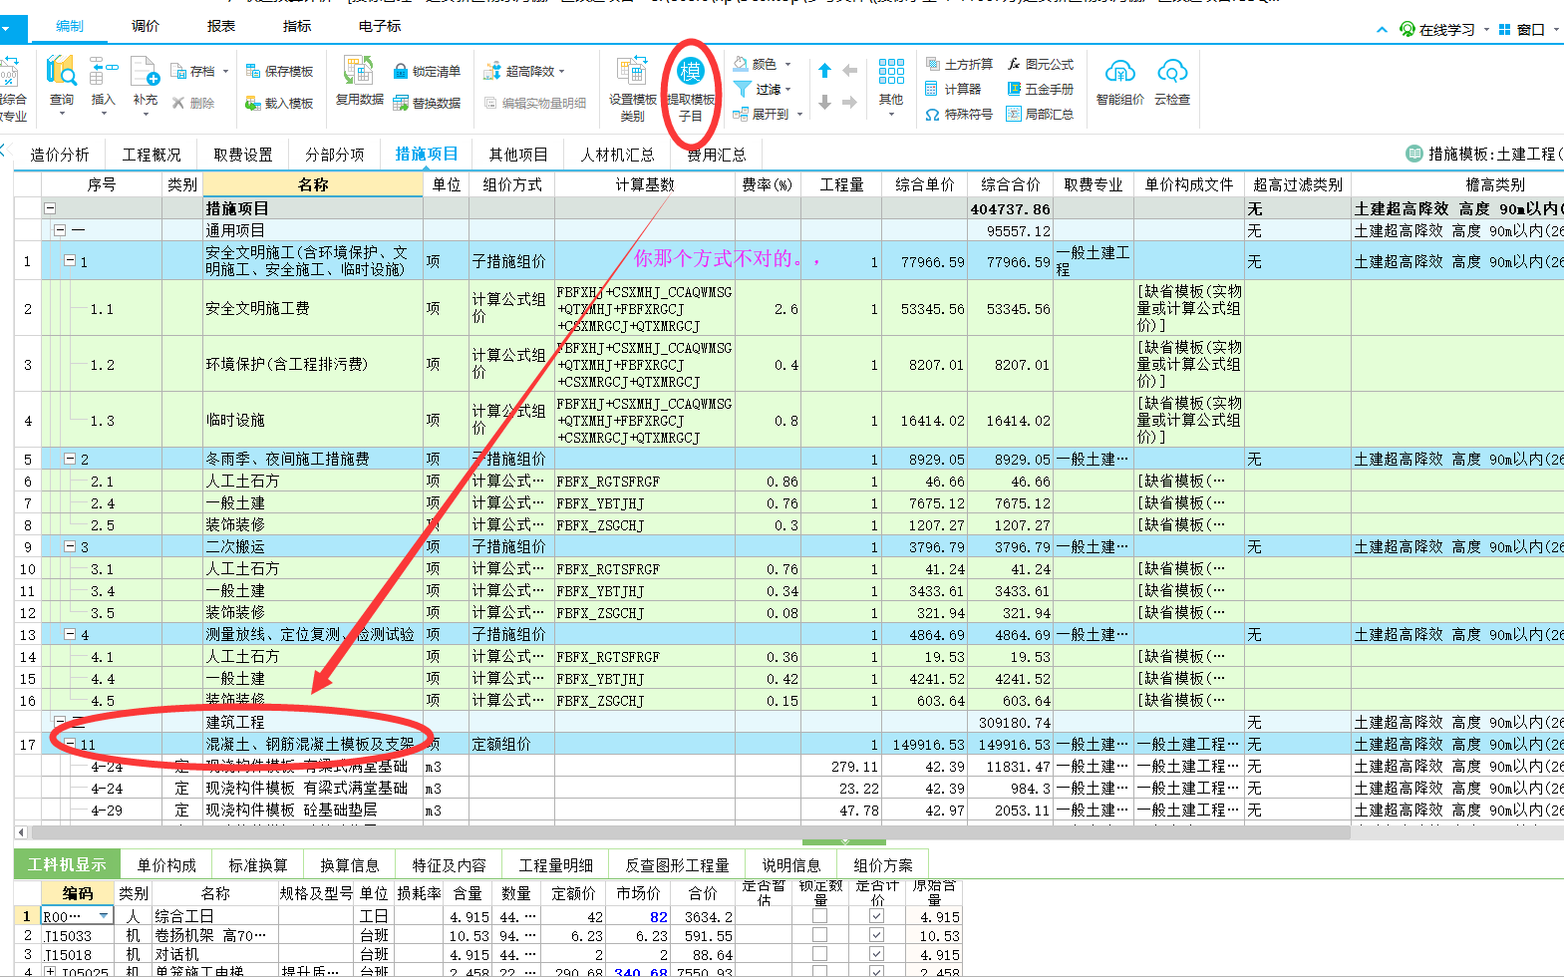Collapse the 测量放线 node
This screenshot has width=1564, height=977.
(x=70, y=635)
